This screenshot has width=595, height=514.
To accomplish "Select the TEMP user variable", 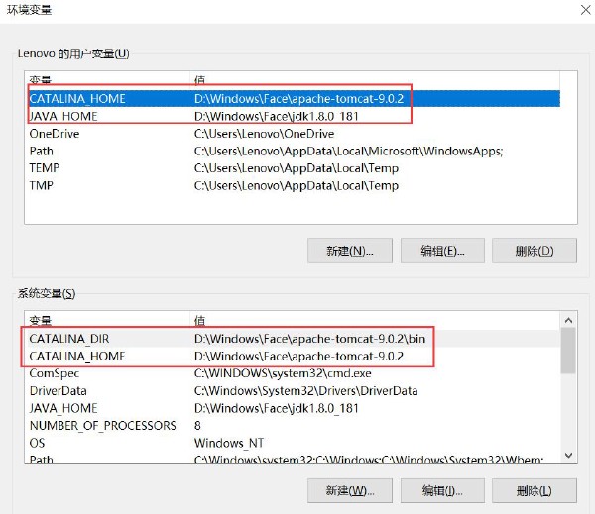I will coord(294,168).
